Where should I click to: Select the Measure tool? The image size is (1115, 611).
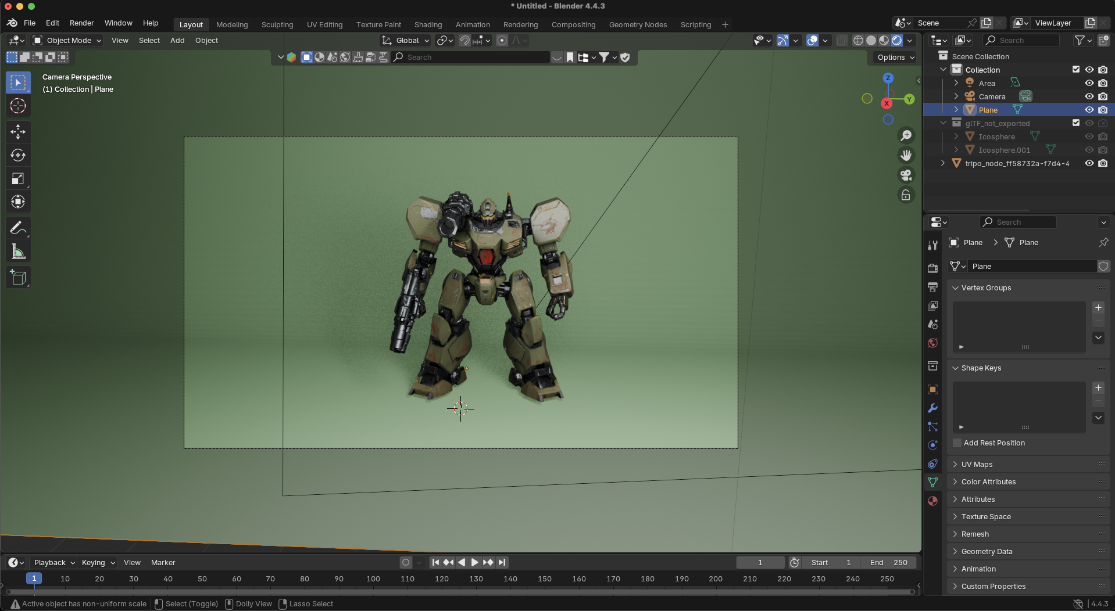[18, 252]
